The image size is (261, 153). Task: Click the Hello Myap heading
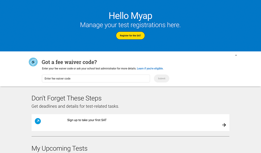coord(130,16)
